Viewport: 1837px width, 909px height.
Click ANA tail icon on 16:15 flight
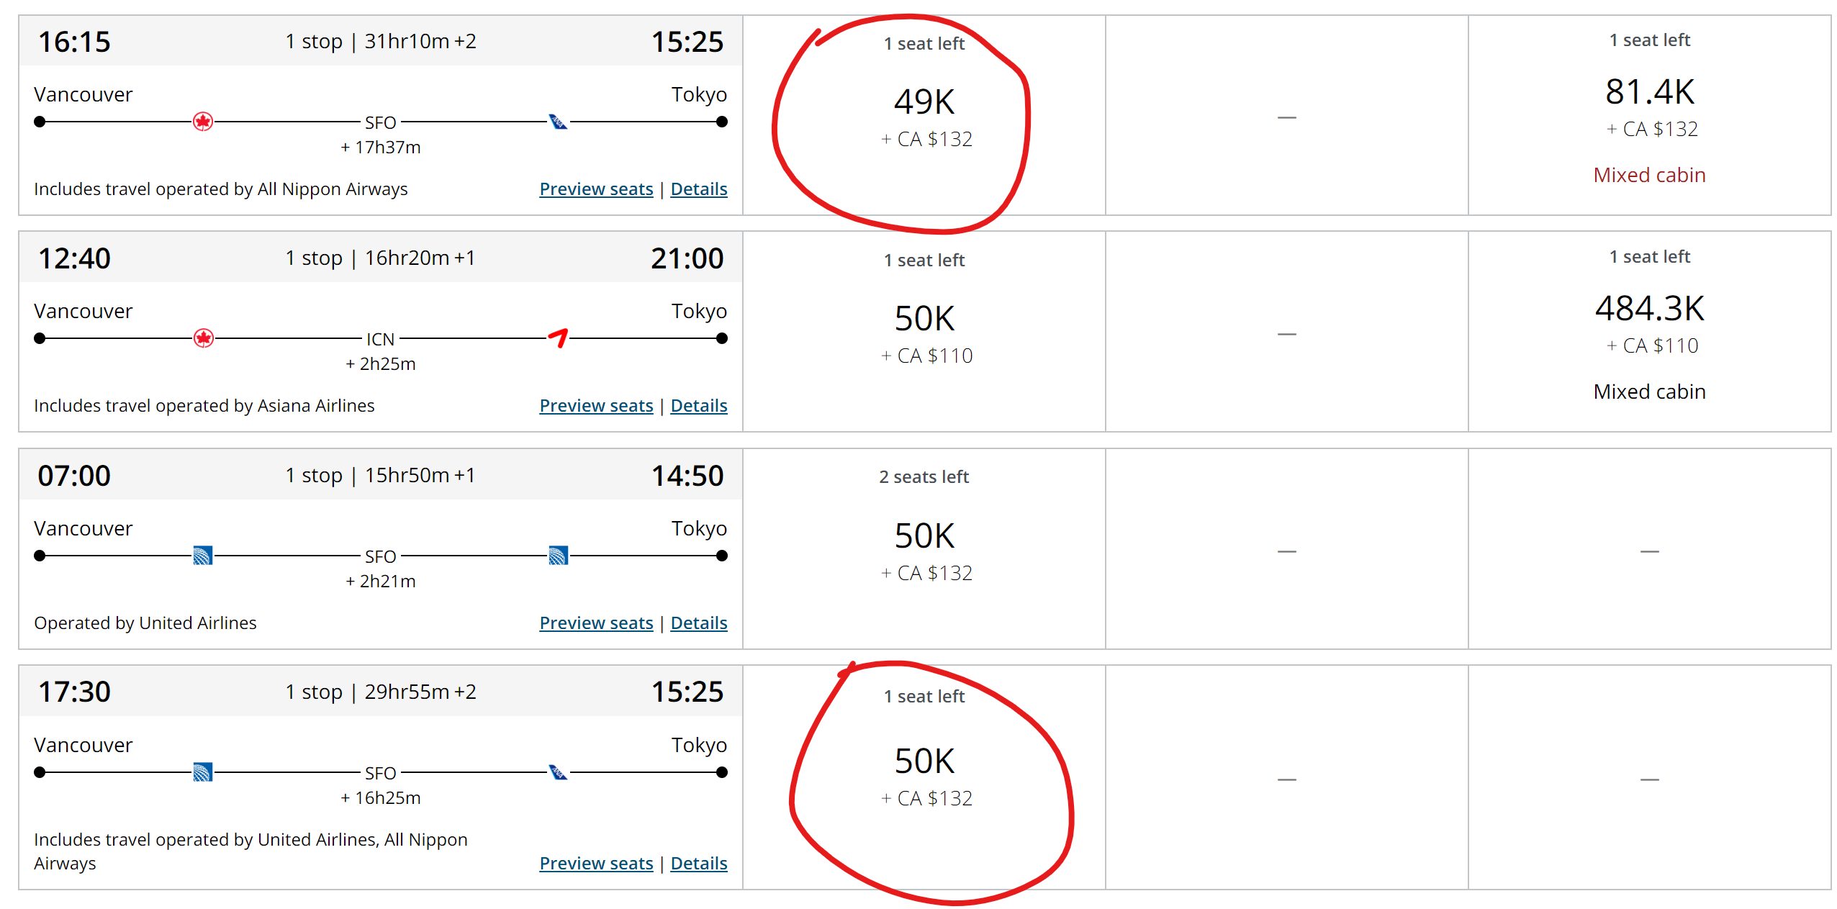pos(558,122)
